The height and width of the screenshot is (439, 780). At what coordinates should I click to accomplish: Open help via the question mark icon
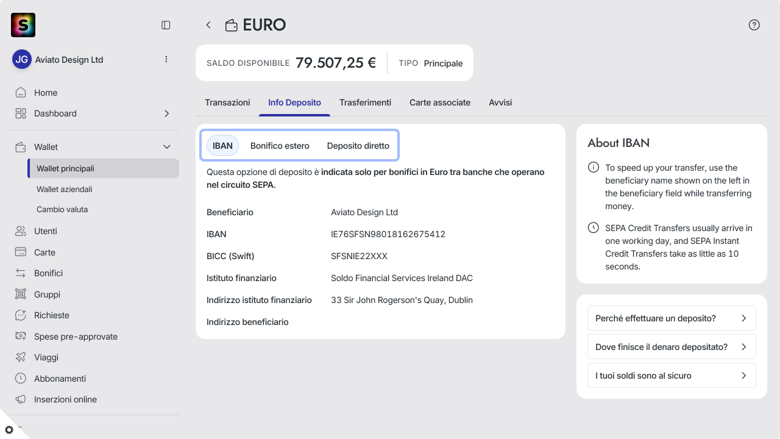(x=754, y=25)
